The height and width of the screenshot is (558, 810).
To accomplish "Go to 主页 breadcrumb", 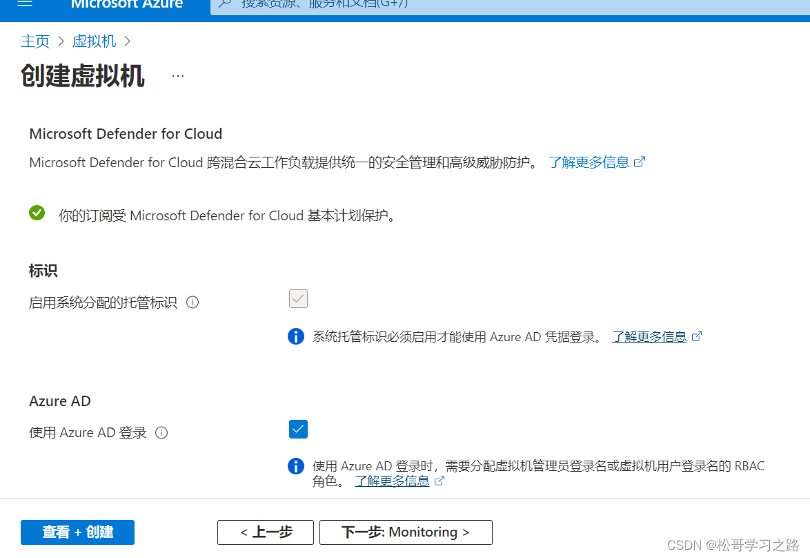I will pos(35,41).
